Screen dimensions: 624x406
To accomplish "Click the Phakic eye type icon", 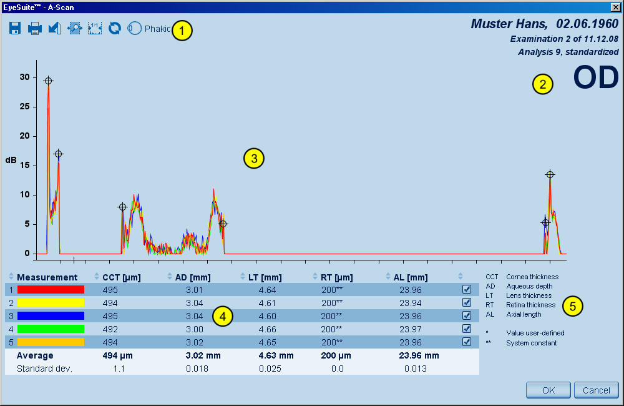I will [134, 28].
